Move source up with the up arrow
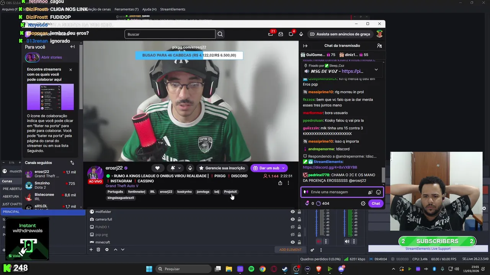490x275 pixels. tap(115, 249)
